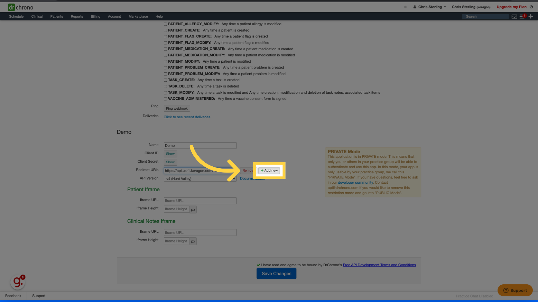Enable TASK_CREATE webhook event
Viewport: 538px width, 302px height.
[165, 80]
